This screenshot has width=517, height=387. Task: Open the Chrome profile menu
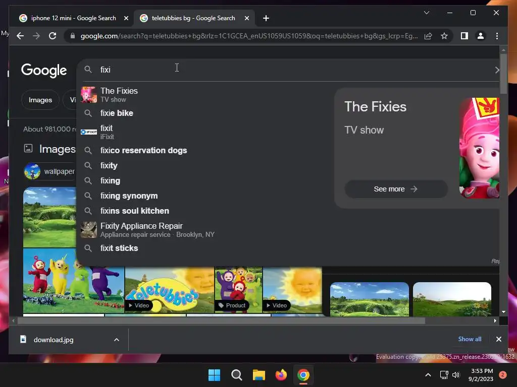481,36
